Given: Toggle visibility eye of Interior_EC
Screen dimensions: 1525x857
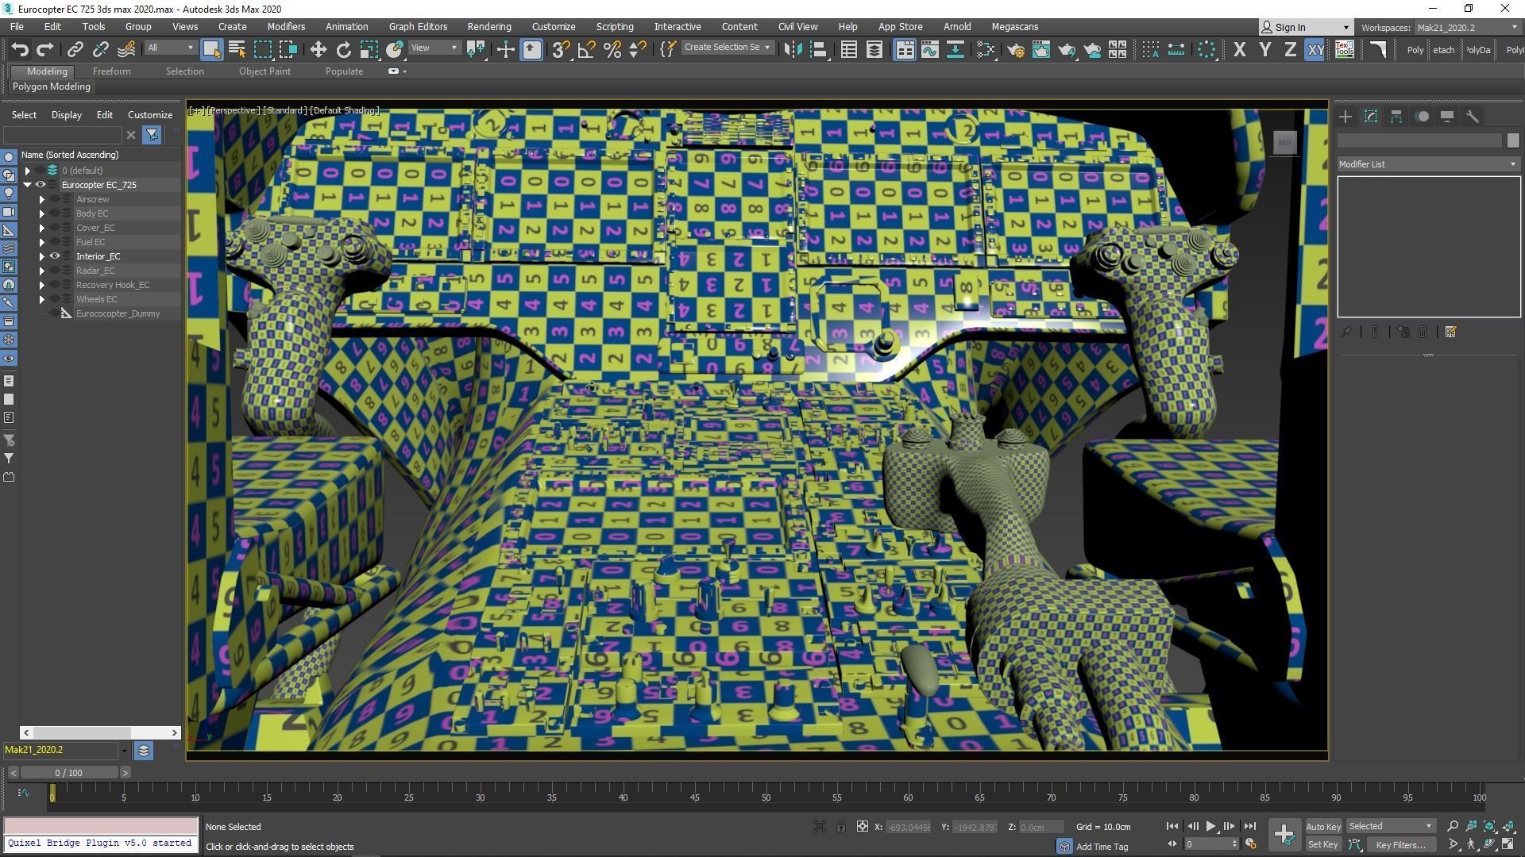Looking at the screenshot, I should coord(56,256).
